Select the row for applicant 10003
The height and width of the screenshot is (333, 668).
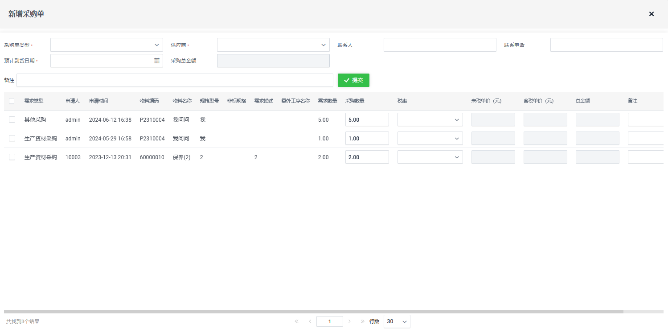point(12,157)
